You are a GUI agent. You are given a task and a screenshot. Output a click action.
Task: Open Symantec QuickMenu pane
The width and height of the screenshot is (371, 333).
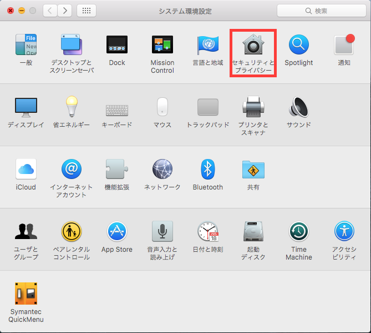[x=26, y=294]
